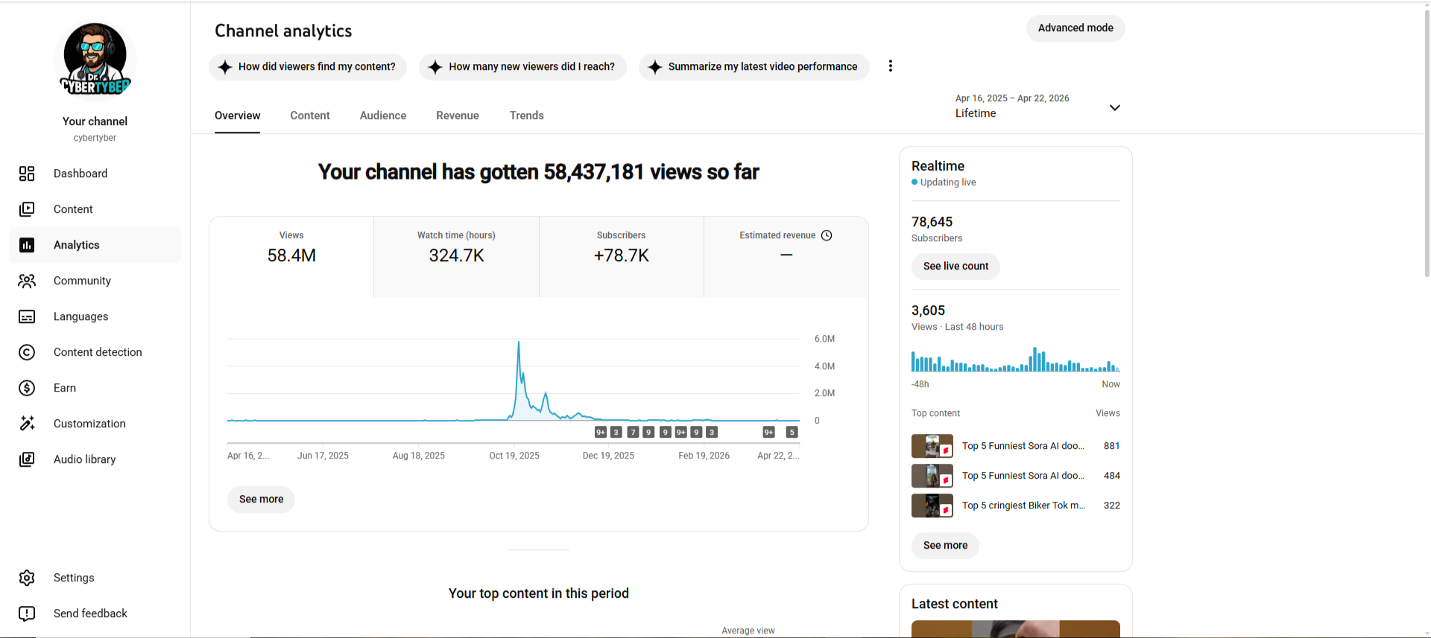The width and height of the screenshot is (1431, 638).
Task: Open the Audio library icon
Action: [27, 459]
